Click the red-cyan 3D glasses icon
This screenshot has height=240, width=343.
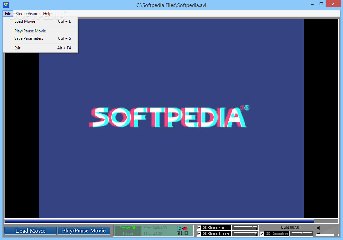click(183, 228)
